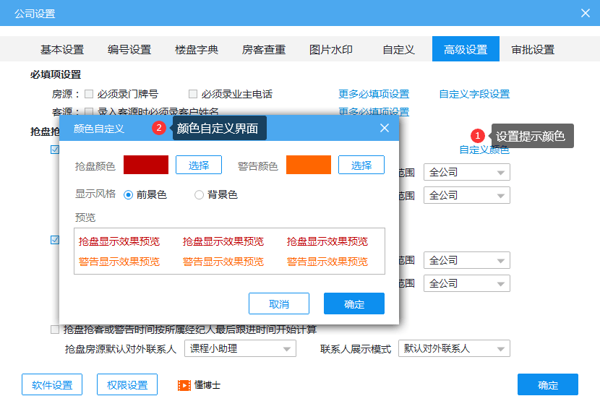Enable 必须录业主电话 checkbox
The image size is (600, 409).
[193, 94]
